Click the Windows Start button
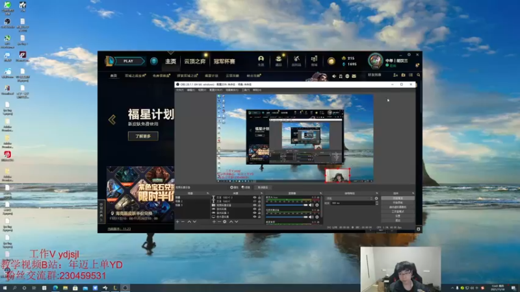Viewport: 520px width, 292px height. 5,288
